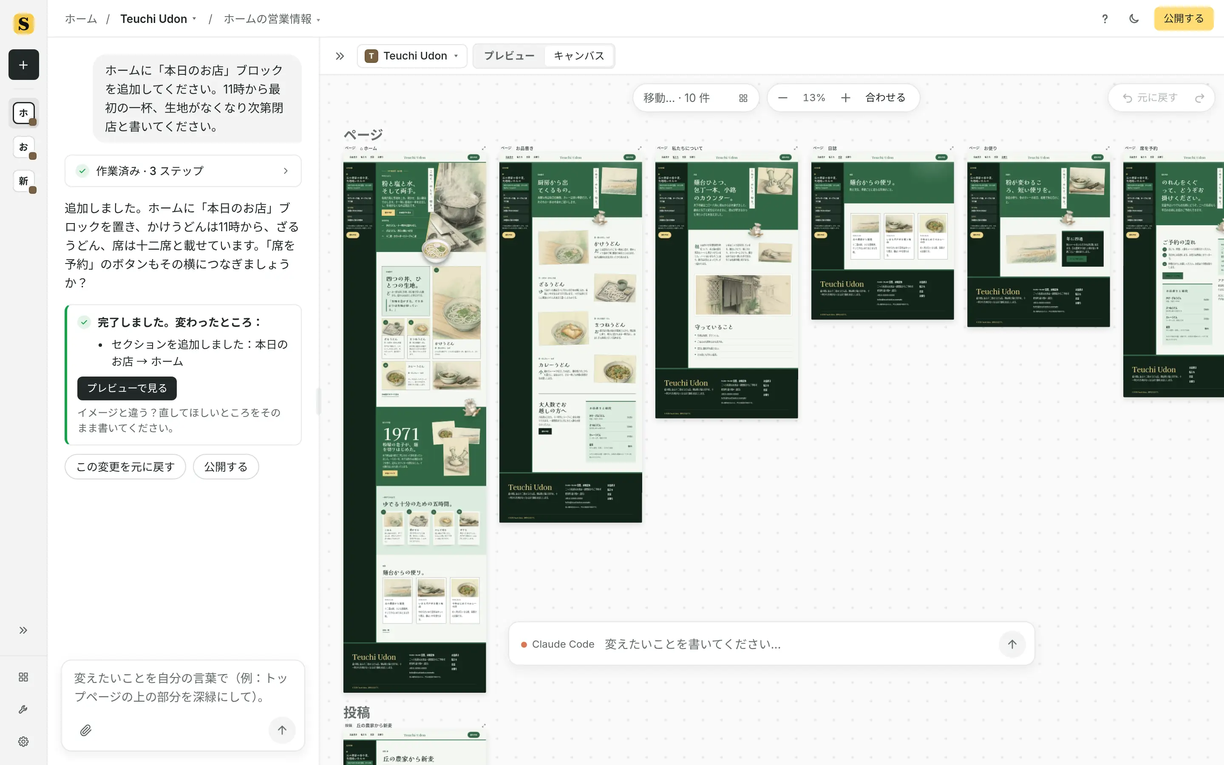
Task: Switch to the プレビュー tab
Action: 509,56
